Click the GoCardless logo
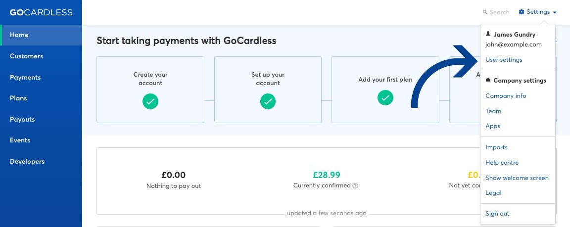 click(41, 12)
